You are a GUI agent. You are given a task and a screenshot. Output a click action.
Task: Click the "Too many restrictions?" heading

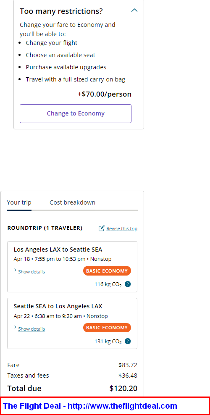(61, 11)
